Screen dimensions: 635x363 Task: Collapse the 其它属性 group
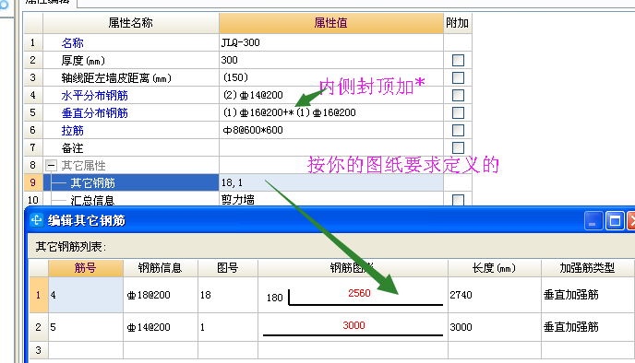(51, 165)
